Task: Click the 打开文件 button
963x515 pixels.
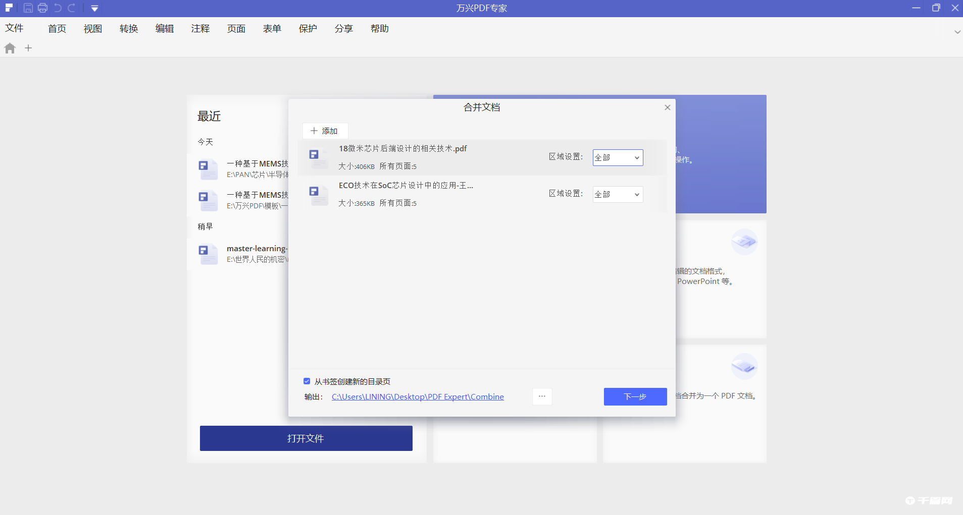Action: [306, 438]
